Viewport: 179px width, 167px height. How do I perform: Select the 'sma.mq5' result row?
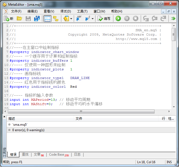tap(91, 124)
